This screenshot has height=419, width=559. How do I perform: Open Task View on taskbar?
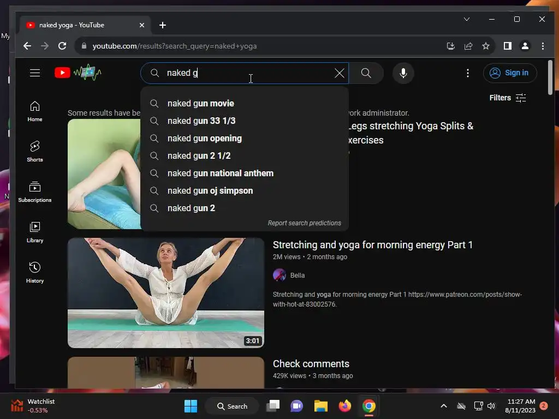click(x=273, y=406)
